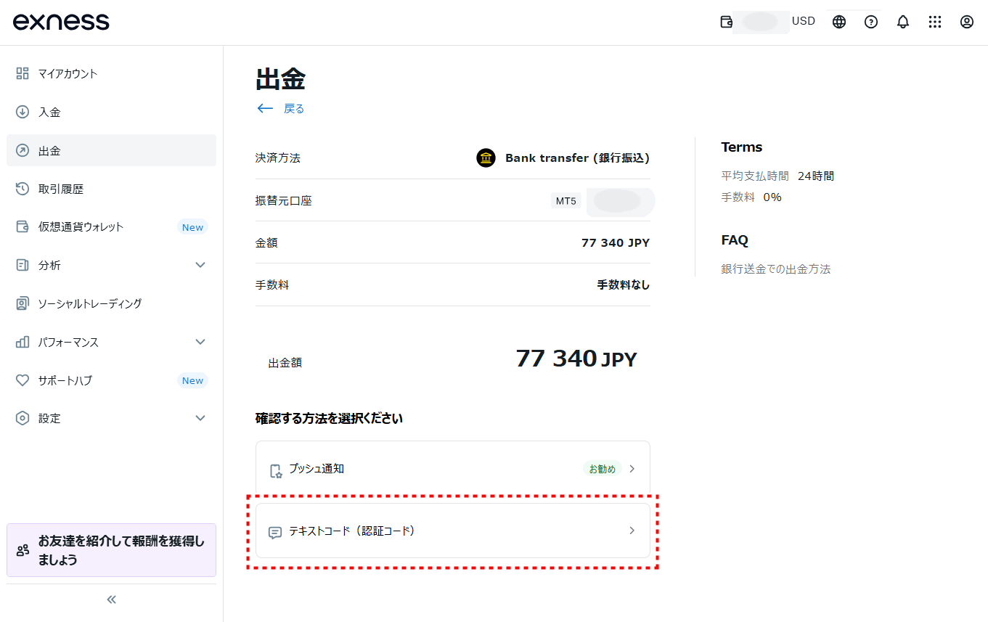Click the 戻る back link
The height and width of the screenshot is (622, 988).
point(294,109)
